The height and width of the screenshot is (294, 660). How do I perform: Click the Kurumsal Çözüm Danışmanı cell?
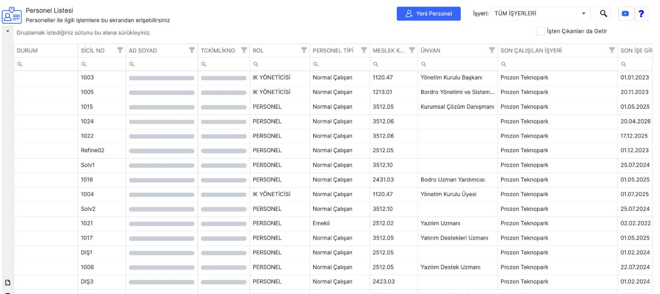(457, 106)
